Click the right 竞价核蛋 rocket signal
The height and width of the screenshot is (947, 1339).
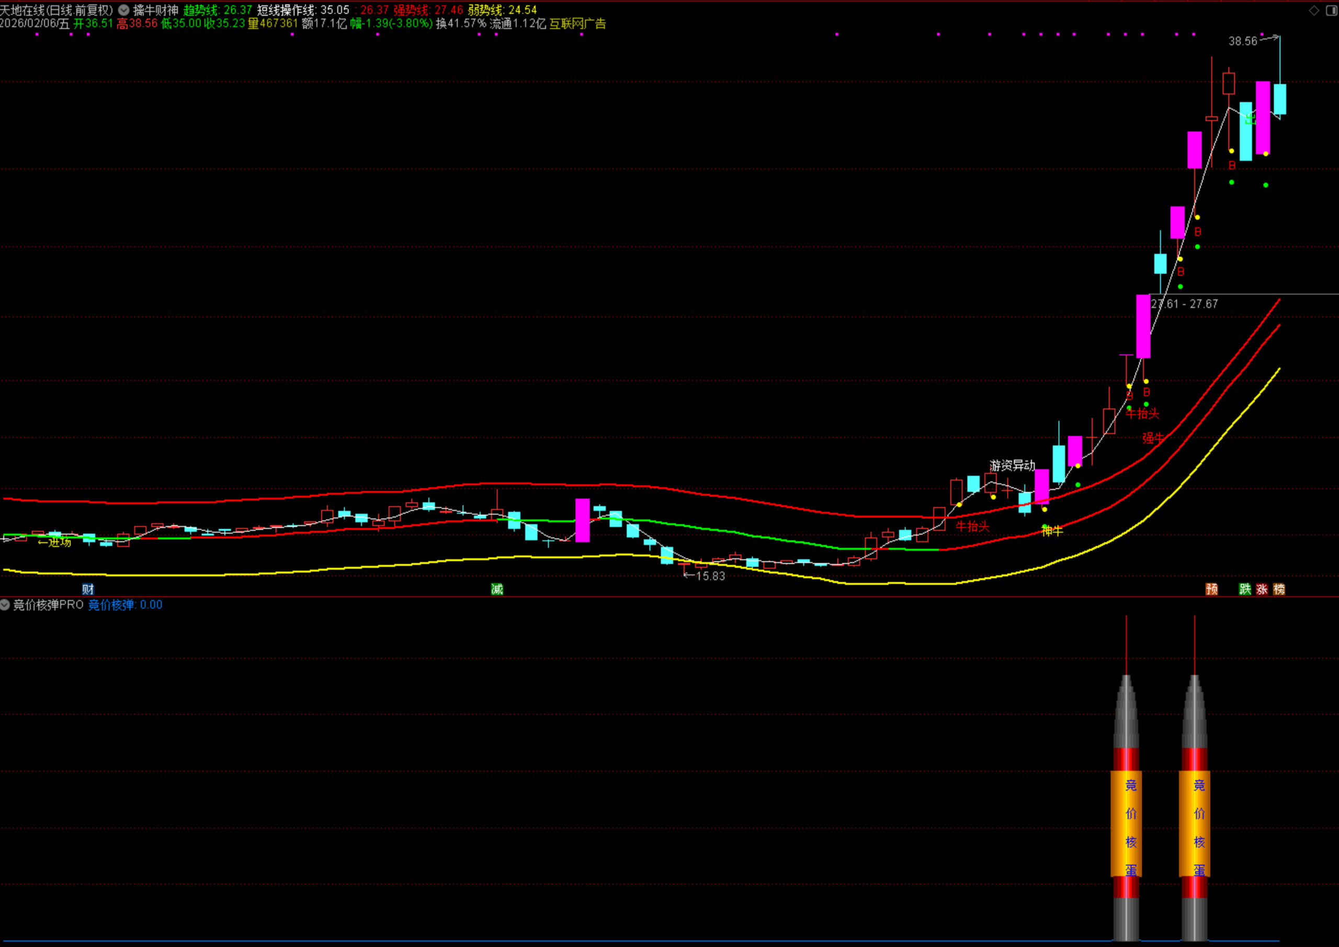click(1194, 824)
